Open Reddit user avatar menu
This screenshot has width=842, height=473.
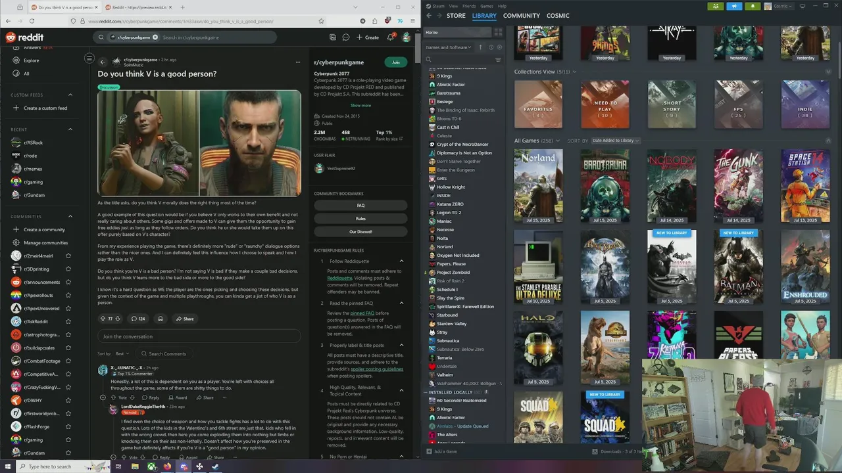407,37
